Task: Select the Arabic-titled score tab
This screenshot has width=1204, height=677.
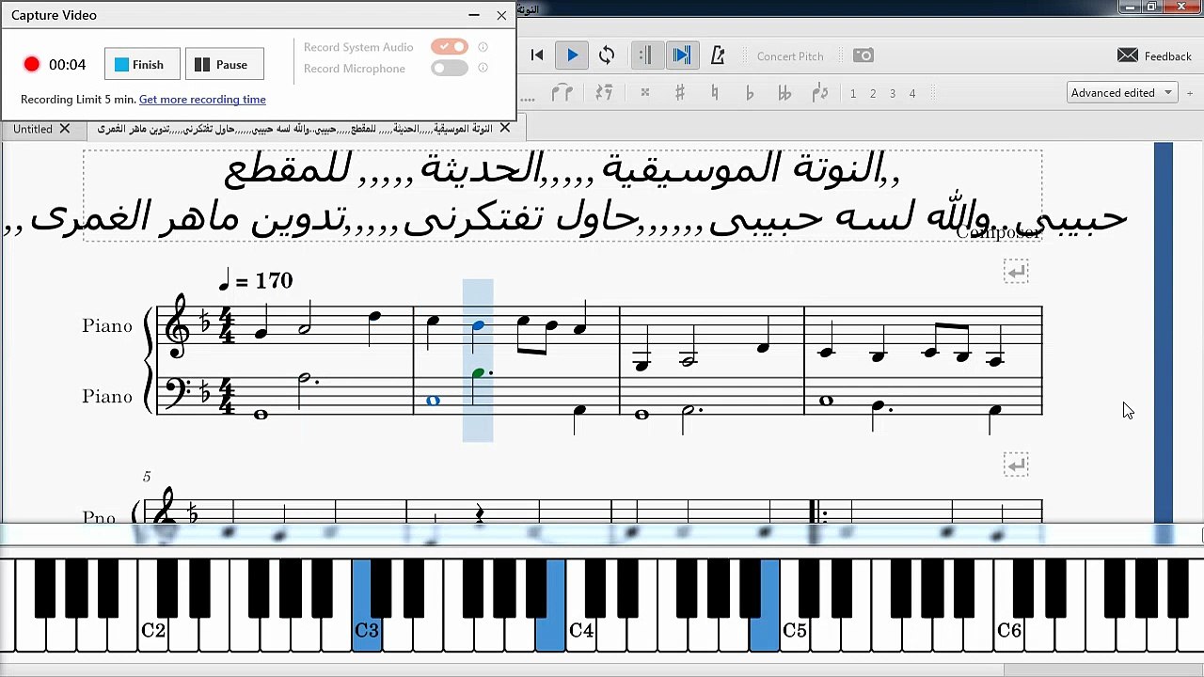Action: click(x=293, y=129)
